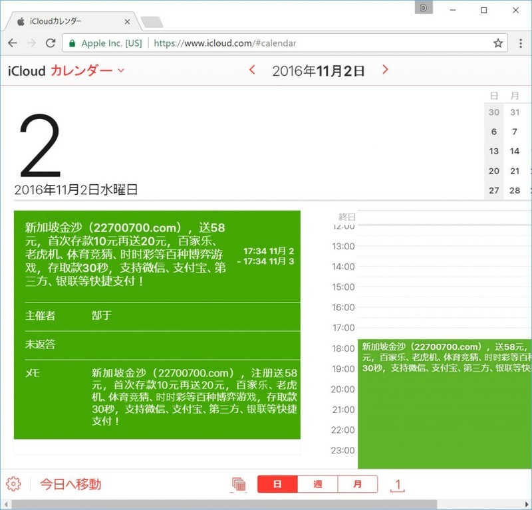532x510 pixels.
Task: Click the 2016年11月2日 header date
Action: (319, 71)
